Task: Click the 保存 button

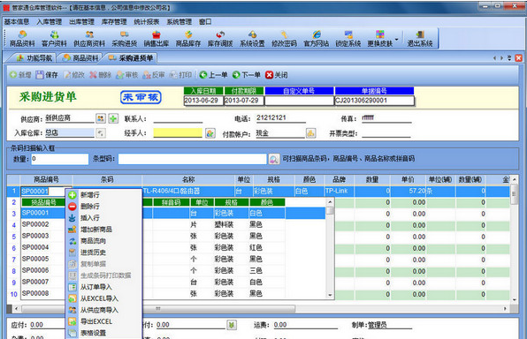Action: (47, 75)
